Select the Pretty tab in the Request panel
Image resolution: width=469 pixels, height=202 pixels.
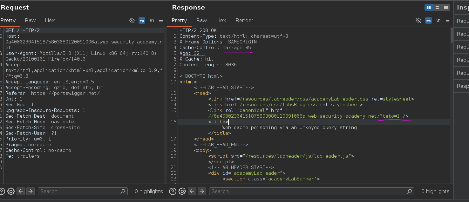tap(8, 20)
